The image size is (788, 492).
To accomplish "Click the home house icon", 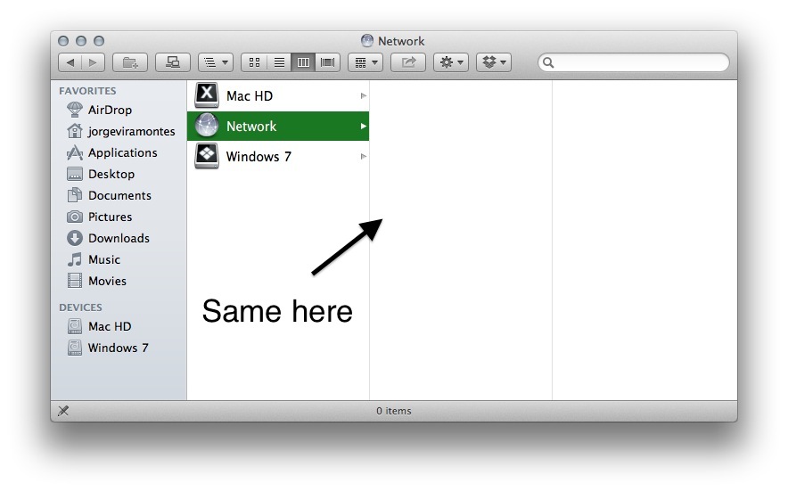I will point(75,131).
